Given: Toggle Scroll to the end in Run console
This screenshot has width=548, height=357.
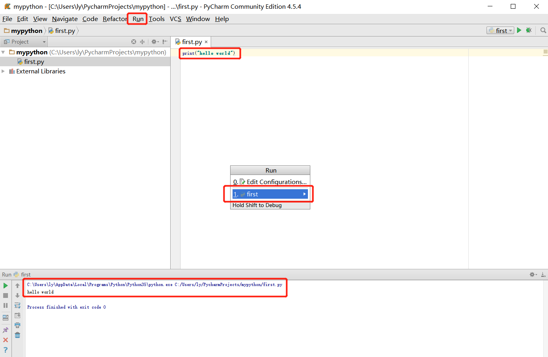Looking at the screenshot, I should pos(17,315).
